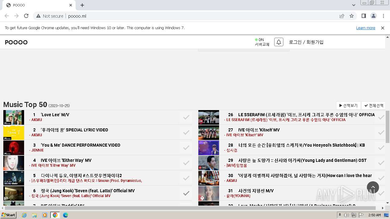The width and height of the screenshot is (390, 219).
Task: Select track 3 'You & Me' checkmark
Action: [x=186, y=148]
